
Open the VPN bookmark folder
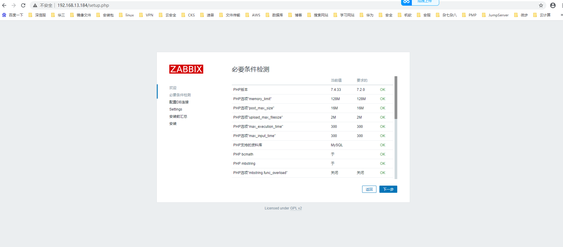point(146,15)
